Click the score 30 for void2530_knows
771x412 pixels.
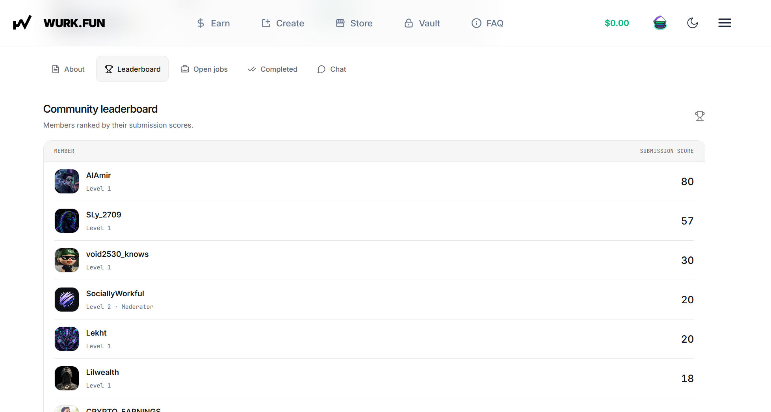pos(687,260)
